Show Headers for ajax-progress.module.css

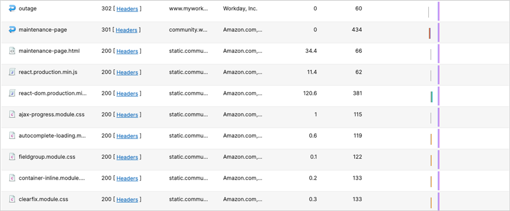point(127,115)
